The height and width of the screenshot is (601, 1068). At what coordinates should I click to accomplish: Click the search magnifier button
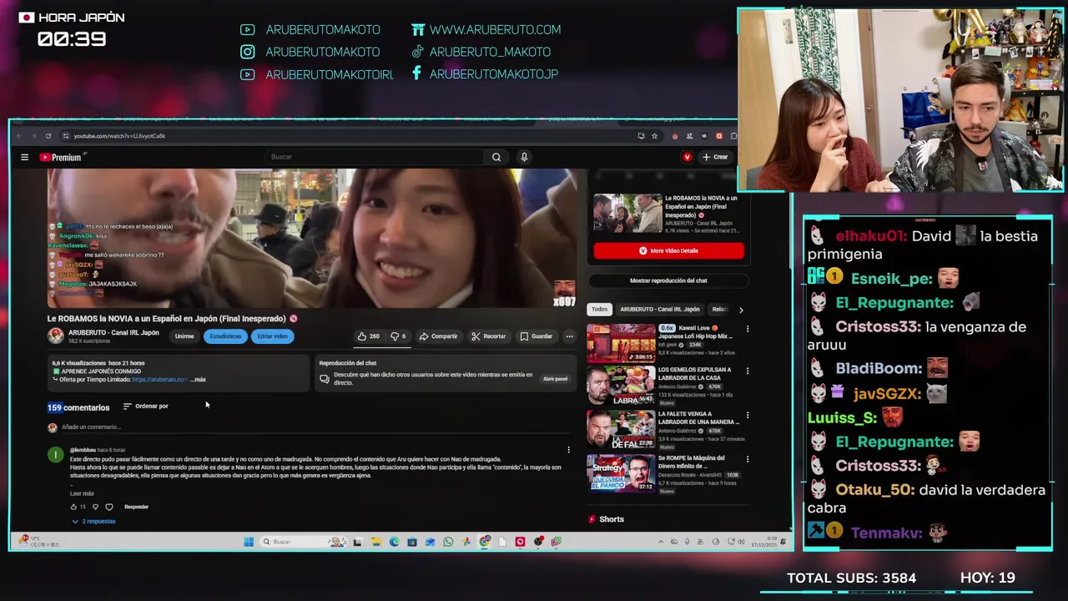(496, 157)
